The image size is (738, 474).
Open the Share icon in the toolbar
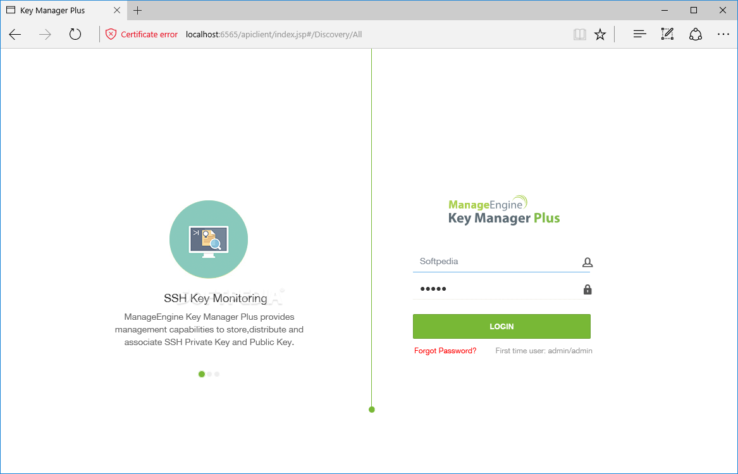pos(696,34)
